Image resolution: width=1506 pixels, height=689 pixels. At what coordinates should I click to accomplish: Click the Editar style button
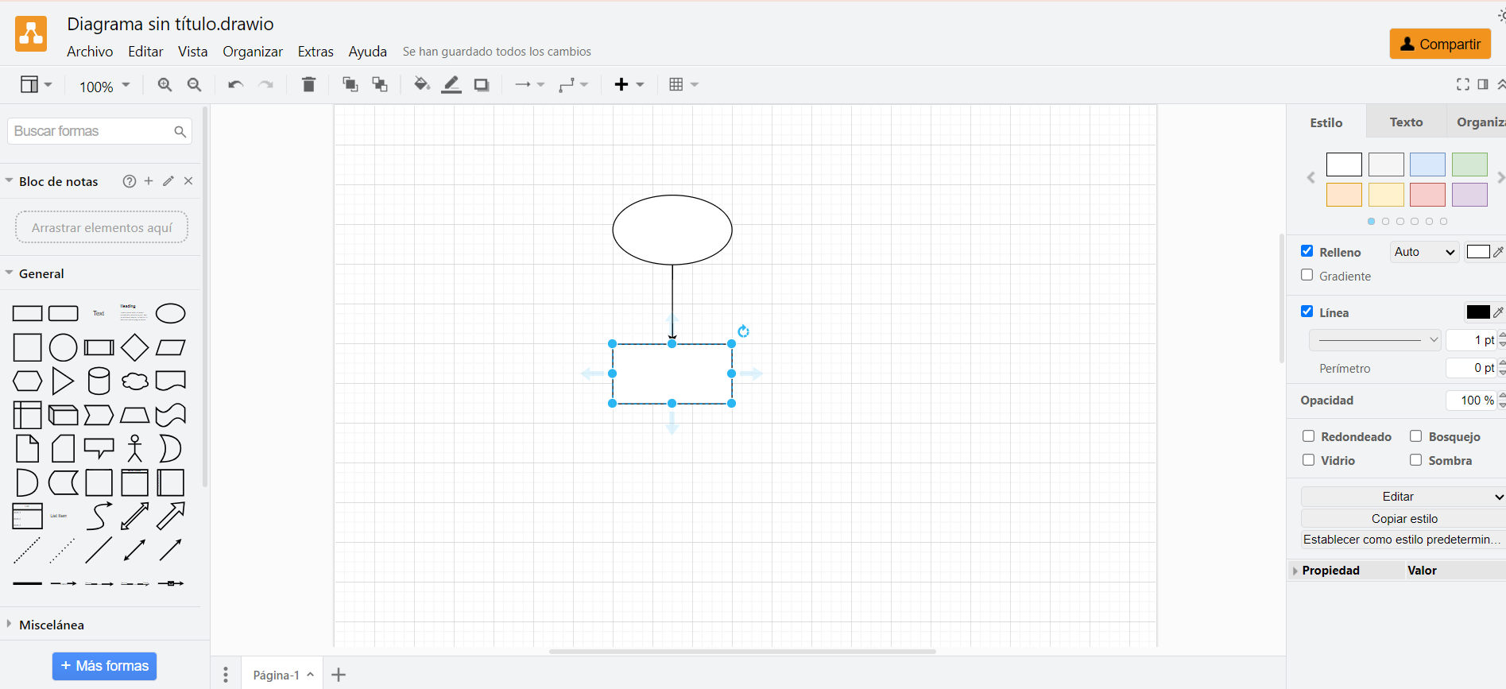(1403, 497)
